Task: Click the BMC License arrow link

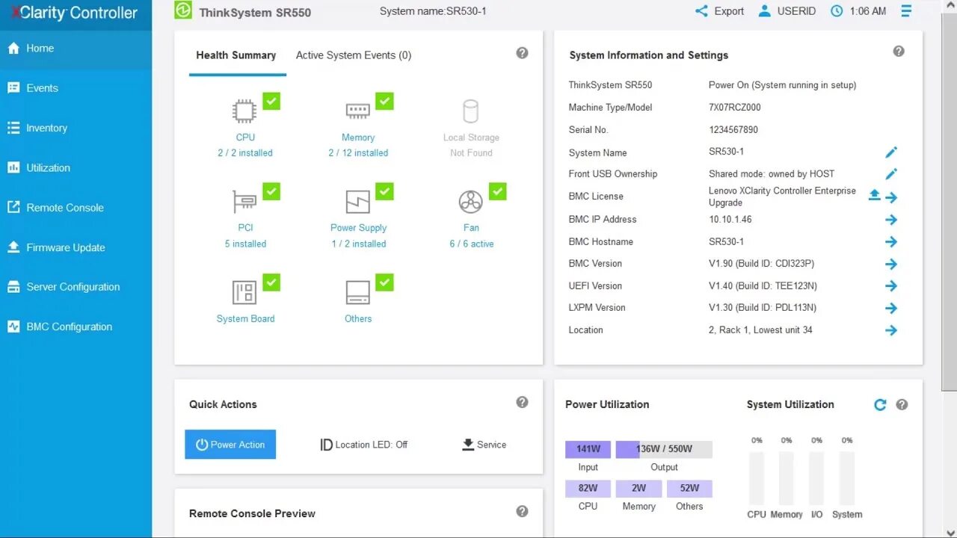Action: pyautogui.click(x=891, y=197)
